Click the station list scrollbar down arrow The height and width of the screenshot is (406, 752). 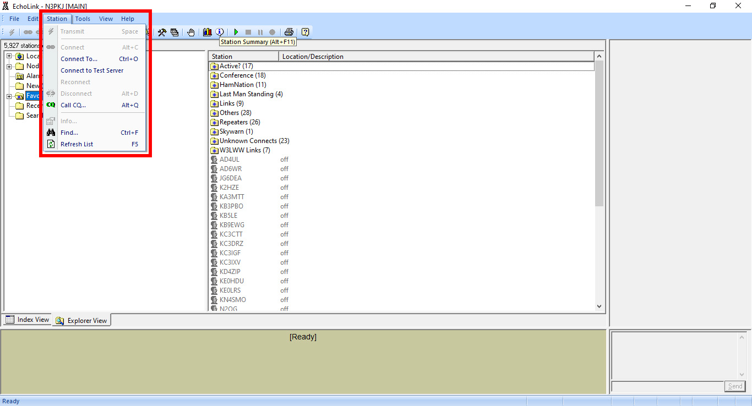600,306
